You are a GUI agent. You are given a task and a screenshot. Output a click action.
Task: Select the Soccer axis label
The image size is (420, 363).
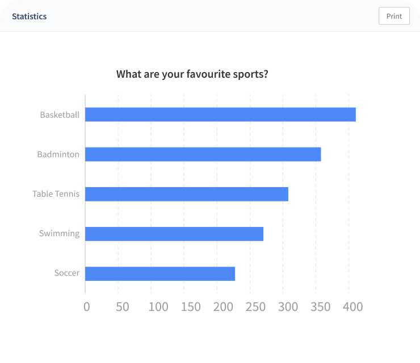click(x=67, y=273)
